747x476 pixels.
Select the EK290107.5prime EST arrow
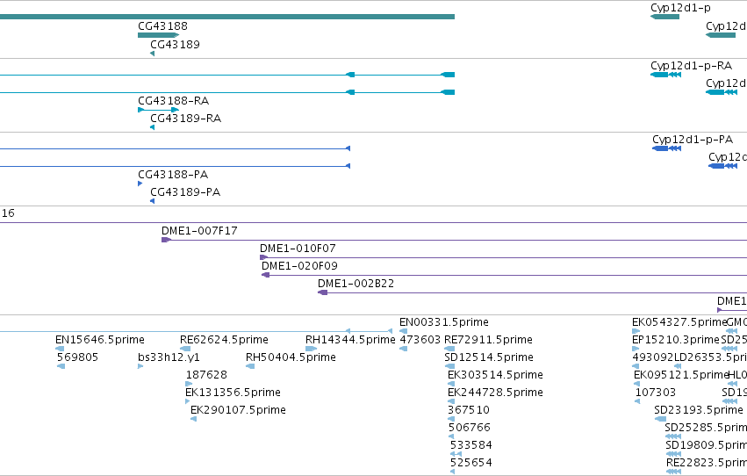tap(193, 419)
